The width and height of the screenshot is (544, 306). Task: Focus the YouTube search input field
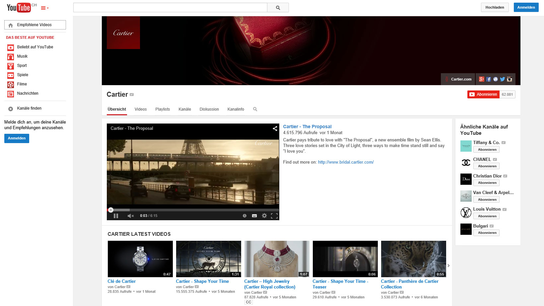170,8
